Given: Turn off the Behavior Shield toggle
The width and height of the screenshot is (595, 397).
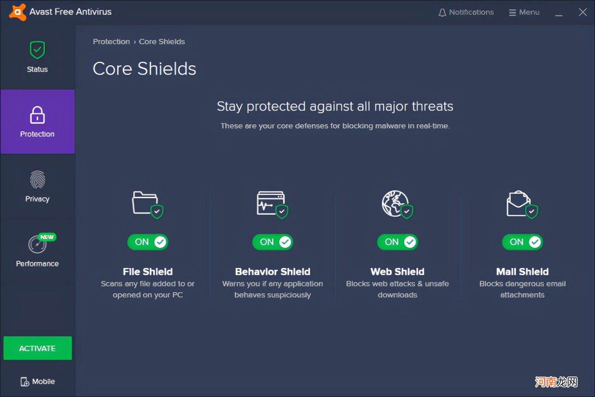Looking at the screenshot, I should coord(273,242).
